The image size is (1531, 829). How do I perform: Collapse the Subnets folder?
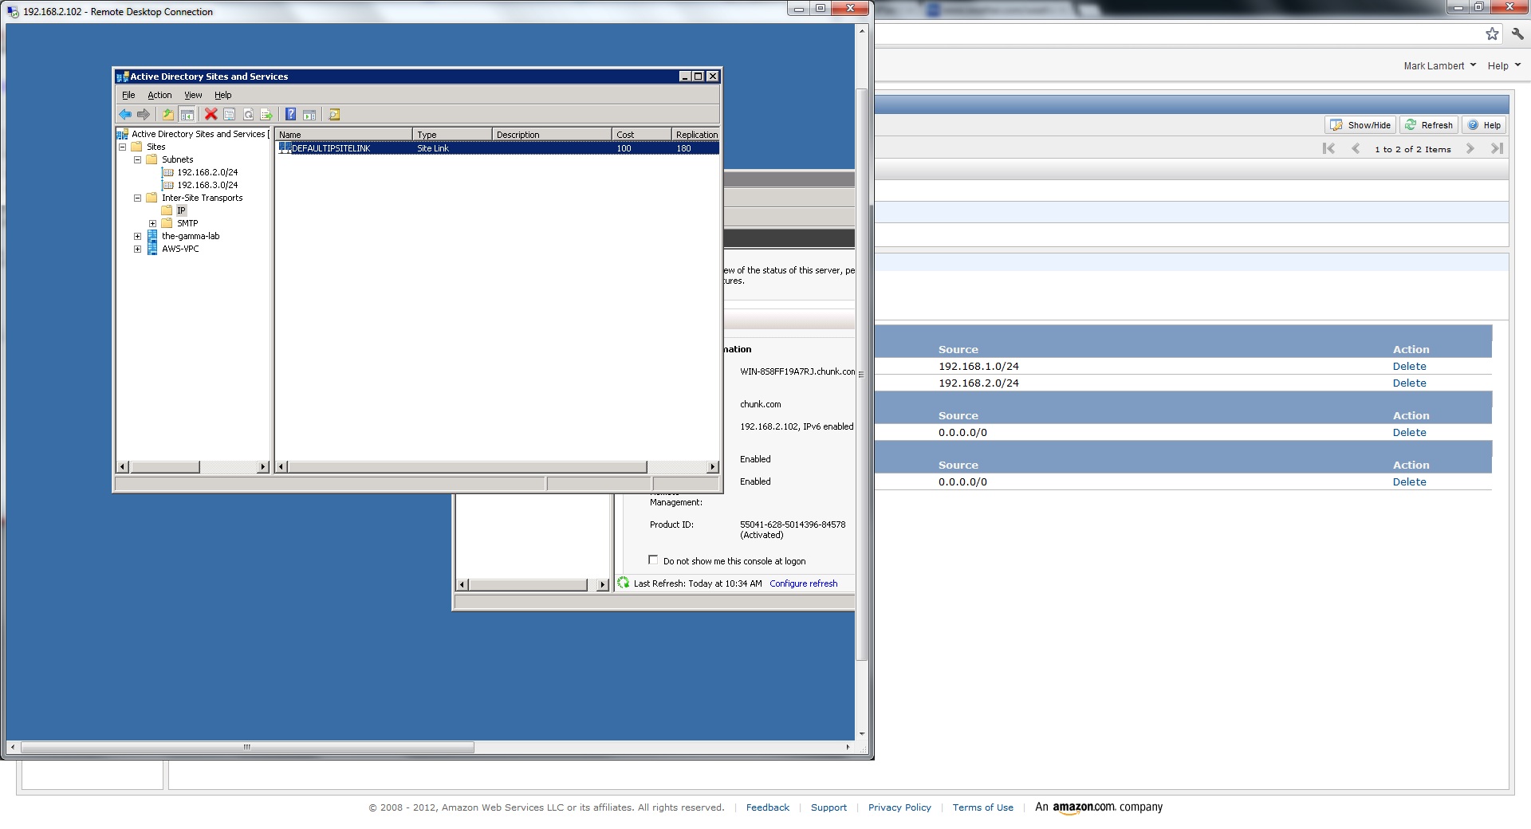click(x=138, y=160)
